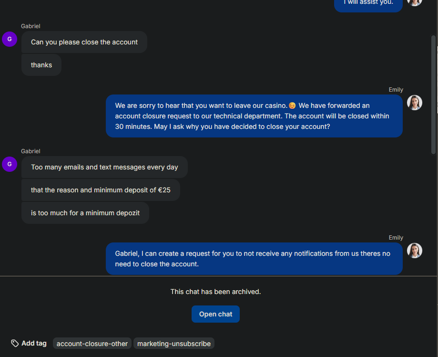Click Emily's message about 30 minute closure
Image resolution: width=438 pixels, height=357 pixels.
tap(254, 116)
